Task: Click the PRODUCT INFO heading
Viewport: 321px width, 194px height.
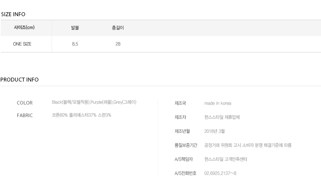Action: [x=19, y=79]
